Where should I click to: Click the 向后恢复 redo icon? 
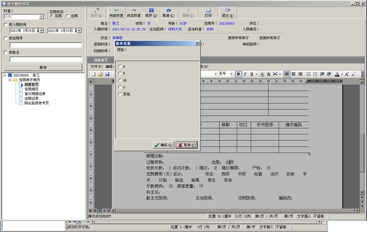133,11
